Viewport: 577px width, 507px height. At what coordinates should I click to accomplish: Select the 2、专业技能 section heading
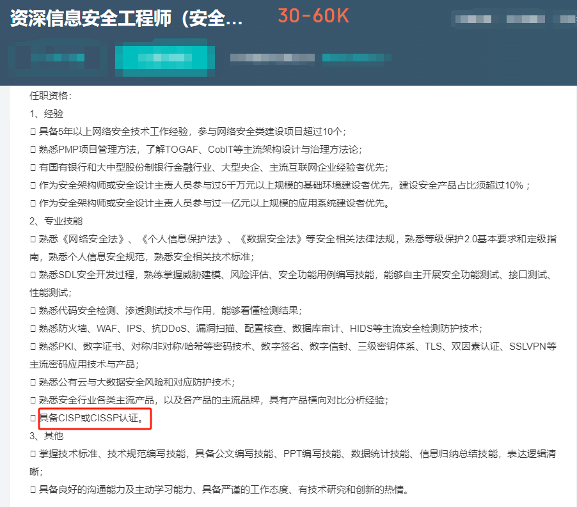(56, 221)
